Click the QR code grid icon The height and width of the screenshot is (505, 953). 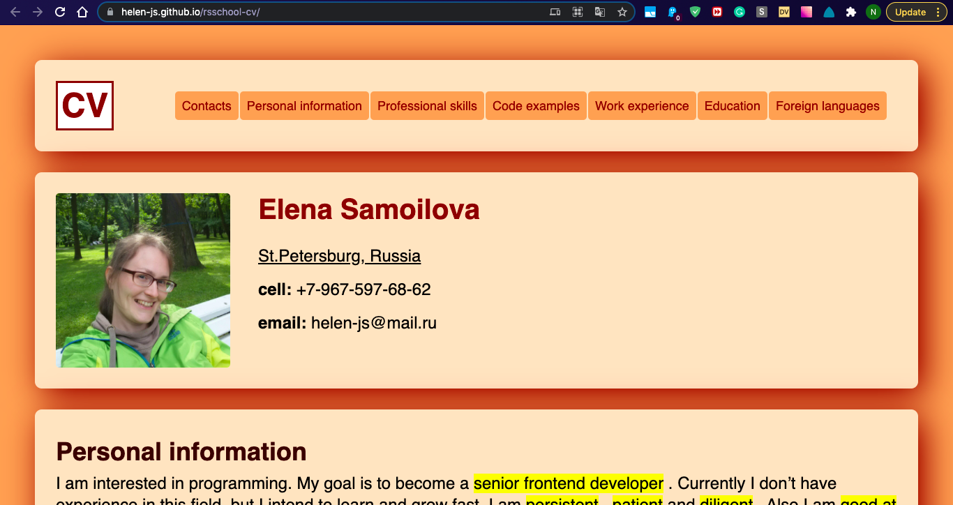(x=578, y=12)
